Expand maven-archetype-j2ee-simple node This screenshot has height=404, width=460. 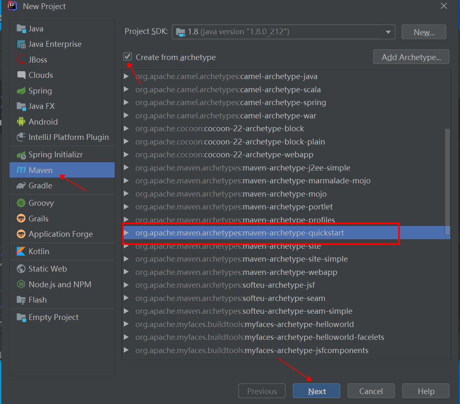pos(126,168)
